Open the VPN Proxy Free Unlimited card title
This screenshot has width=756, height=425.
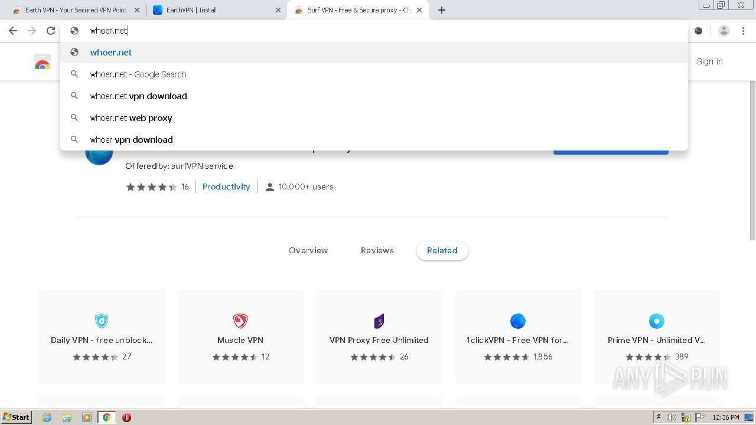tap(379, 340)
